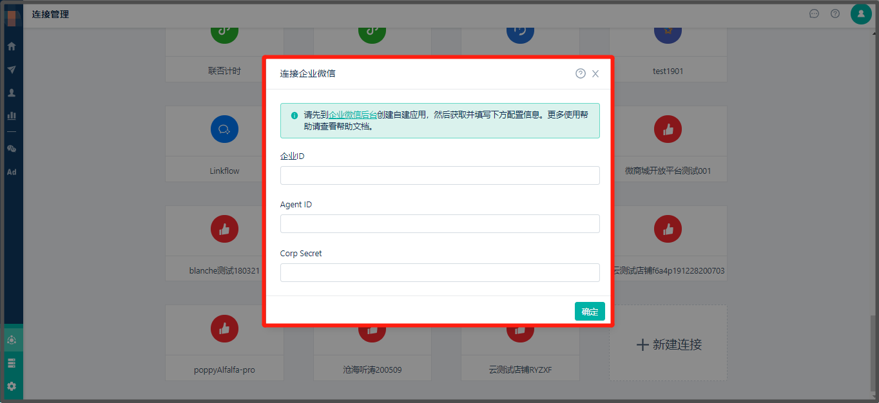Open the WeChat icon in sidebar
This screenshot has width=879, height=403.
pos(12,149)
